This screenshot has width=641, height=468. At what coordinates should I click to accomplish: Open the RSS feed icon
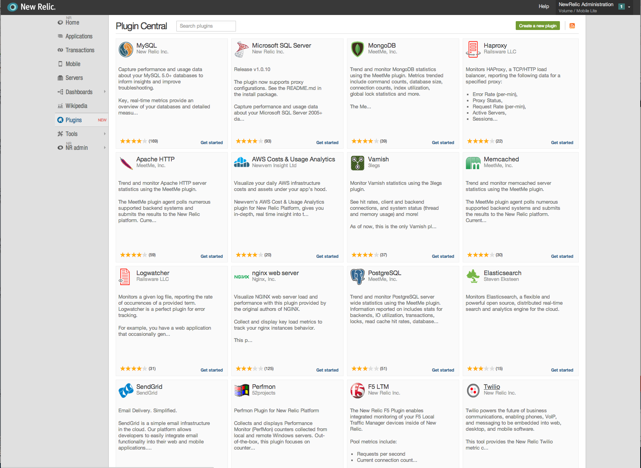coord(572,25)
